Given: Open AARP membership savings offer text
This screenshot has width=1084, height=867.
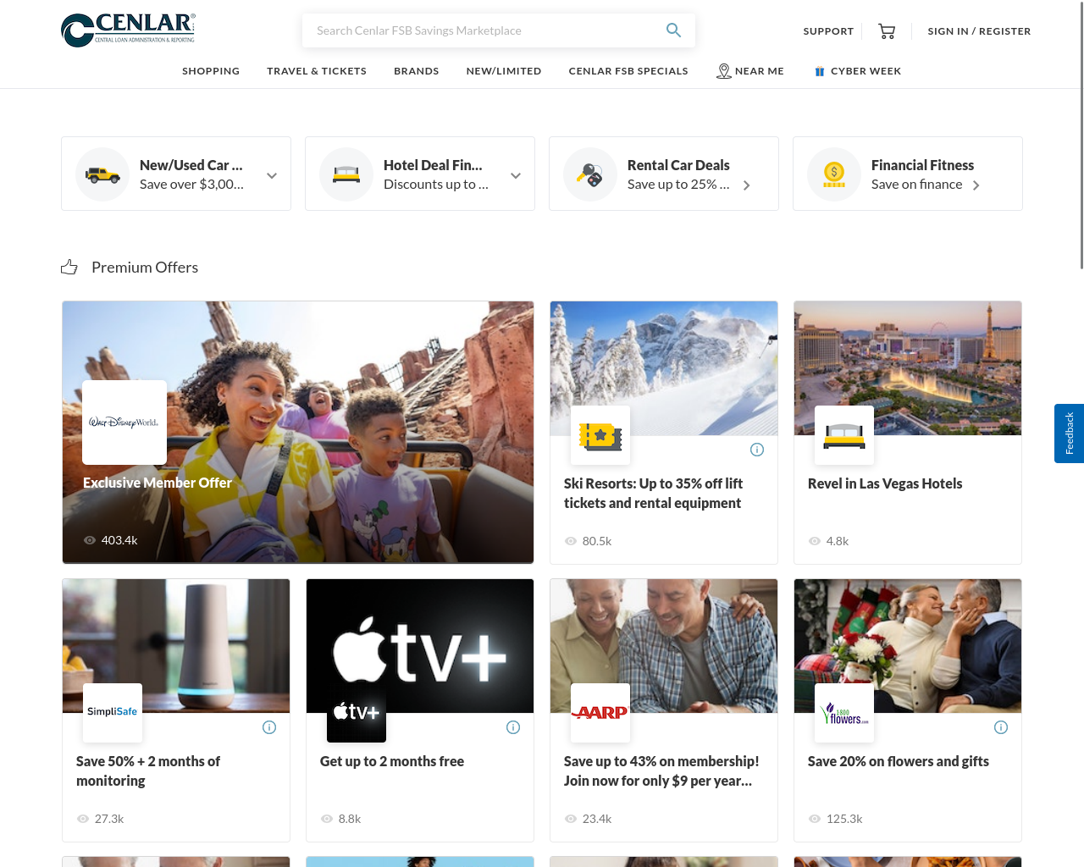Looking at the screenshot, I should coord(661,771).
